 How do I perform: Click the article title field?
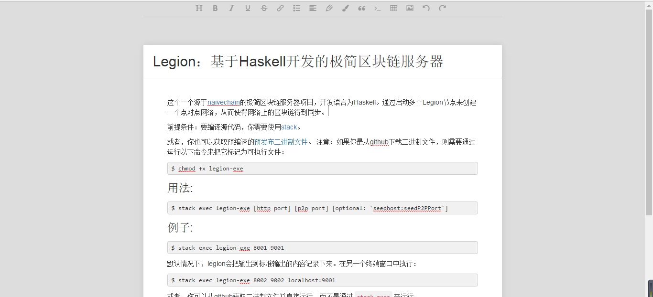click(323, 62)
